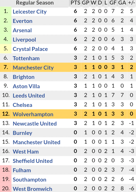Open the Chelsea team link
Screen dimensions: 136x192
pyautogui.click(x=22, y=105)
